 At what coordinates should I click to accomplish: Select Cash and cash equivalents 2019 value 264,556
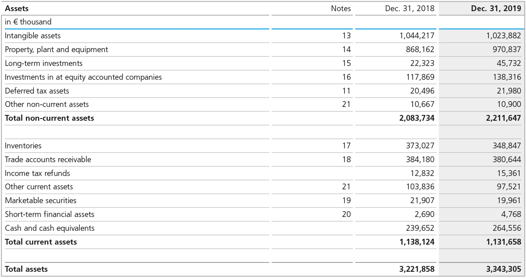click(x=506, y=228)
